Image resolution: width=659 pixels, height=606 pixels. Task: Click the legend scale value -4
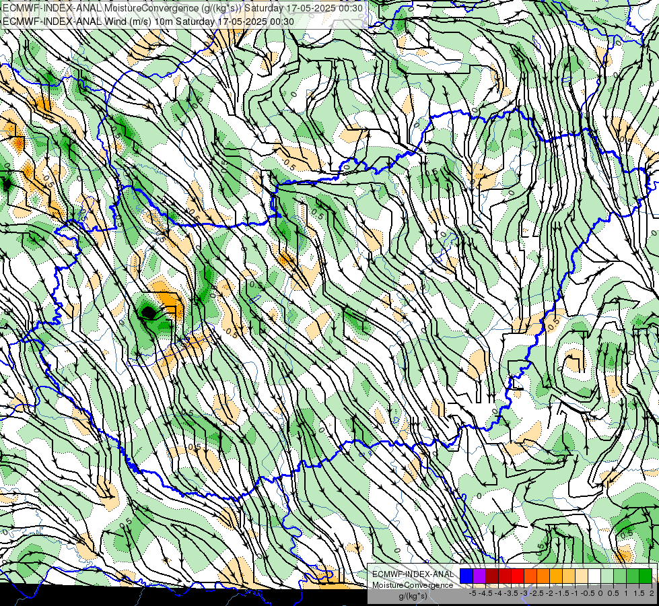pyautogui.click(x=498, y=593)
